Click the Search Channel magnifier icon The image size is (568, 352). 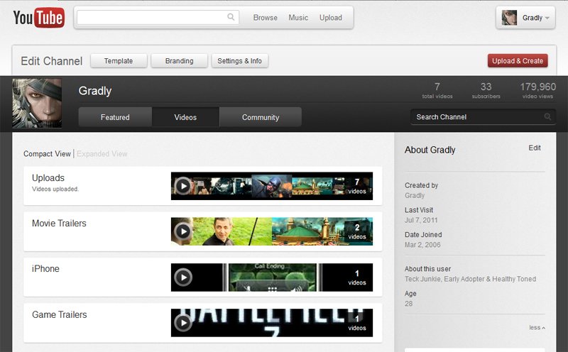click(x=547, y=117)
